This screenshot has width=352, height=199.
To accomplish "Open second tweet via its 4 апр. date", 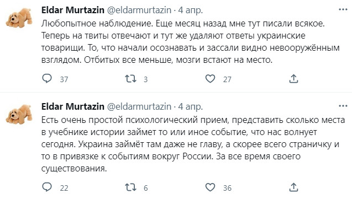I will (190, 107).
